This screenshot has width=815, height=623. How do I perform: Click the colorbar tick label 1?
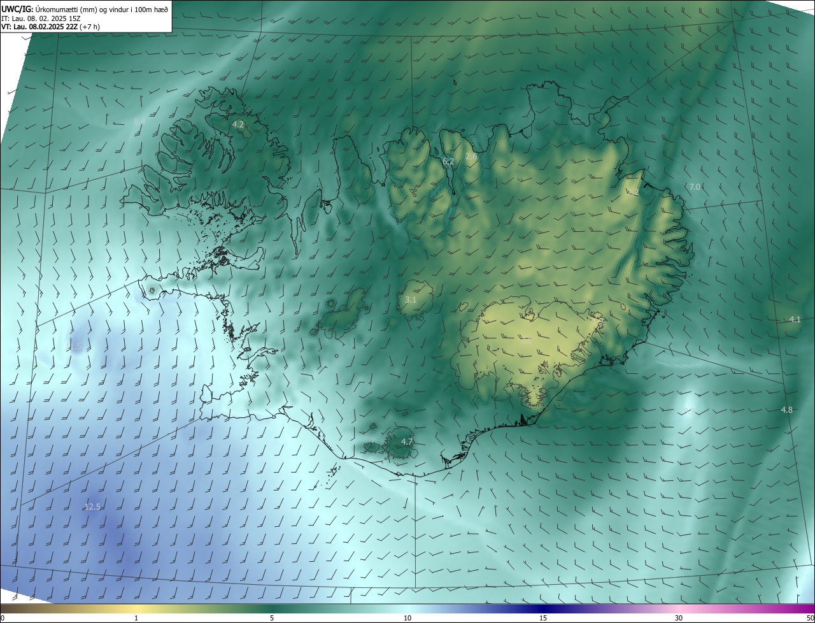(x=136, y=618)
